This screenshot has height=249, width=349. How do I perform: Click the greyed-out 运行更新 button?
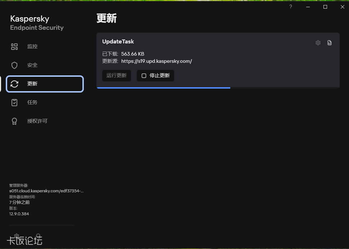(117, 76)
